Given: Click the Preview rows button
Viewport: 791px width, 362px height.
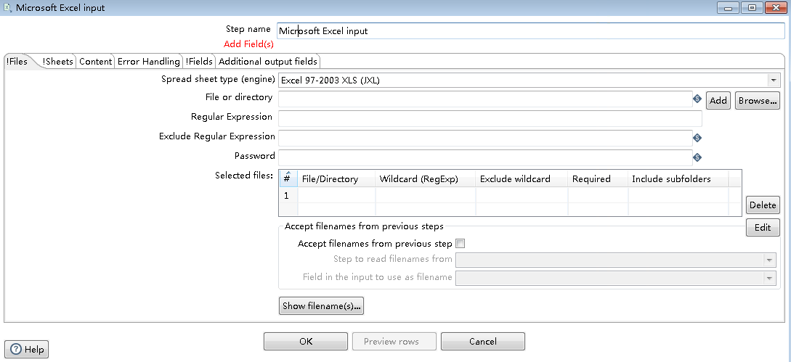Looking at the screenshot, I should point(394,342).
